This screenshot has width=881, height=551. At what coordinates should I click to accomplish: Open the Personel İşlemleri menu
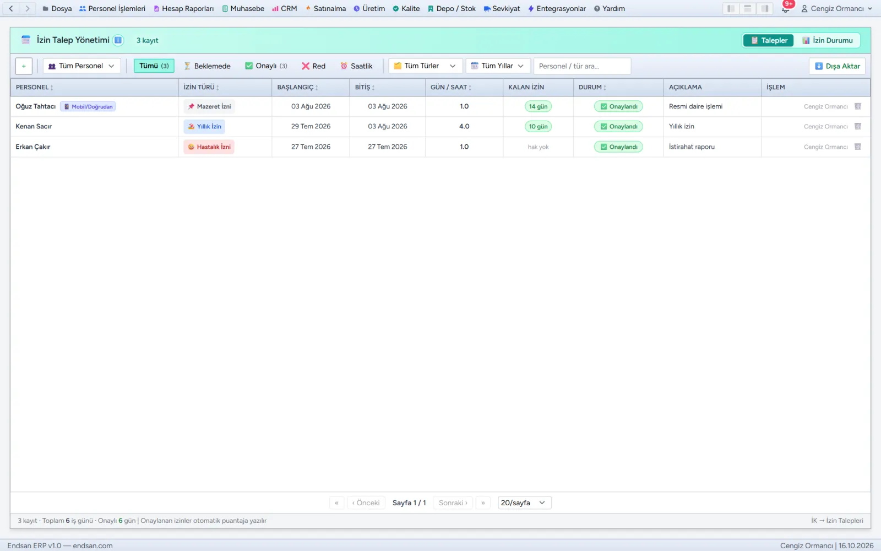coord(112,9)
